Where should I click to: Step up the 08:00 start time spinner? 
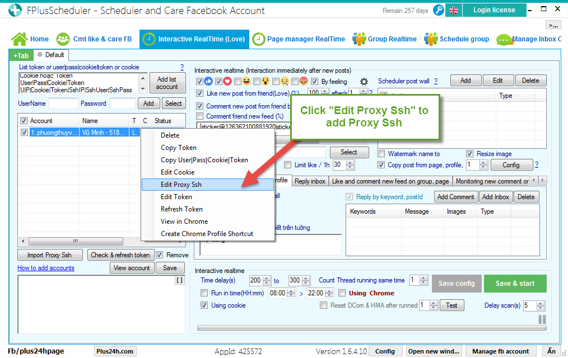tap(291, 291)
